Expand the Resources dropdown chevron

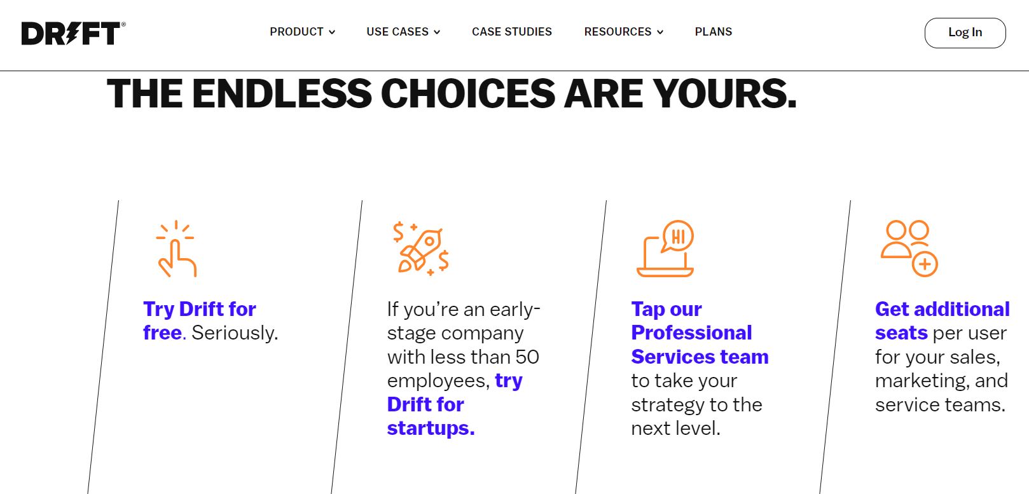coord(660,32)
